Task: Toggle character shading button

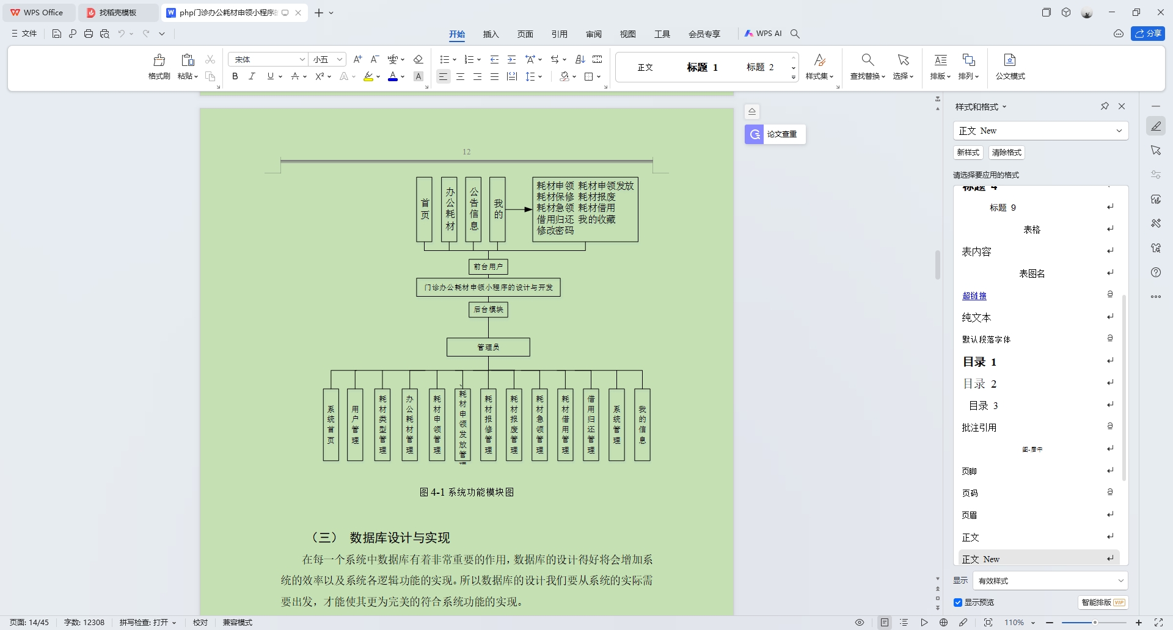Action: click(418, 76)
